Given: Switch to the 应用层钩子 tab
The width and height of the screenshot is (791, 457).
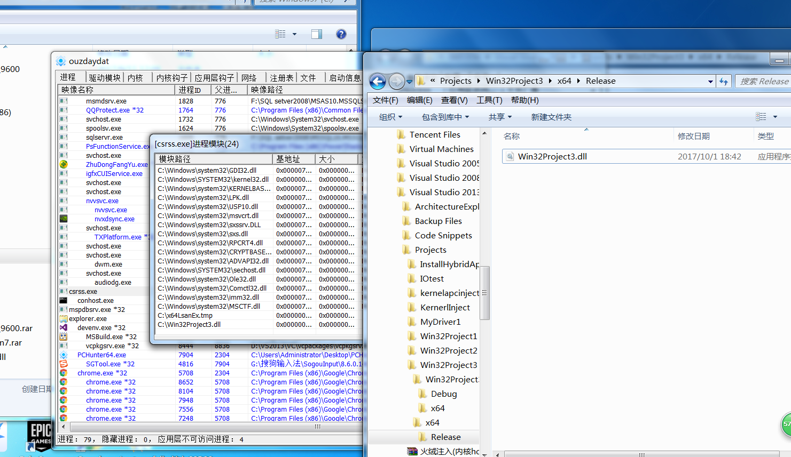Looking at the screenshot, I should tap(214, 78).
